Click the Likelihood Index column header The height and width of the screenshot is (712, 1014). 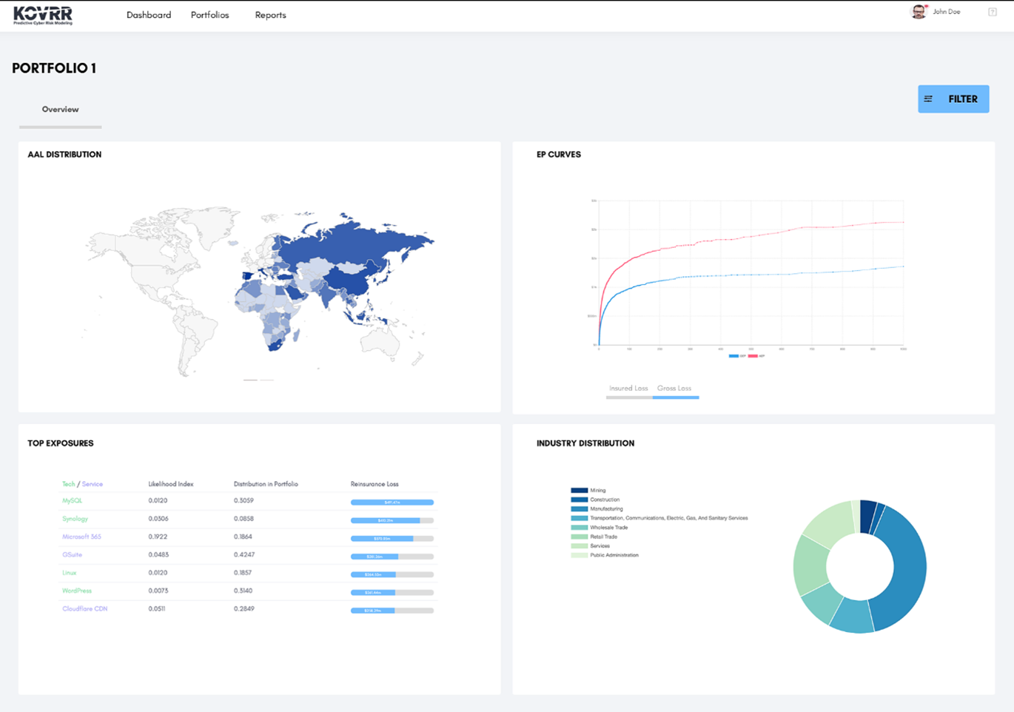pyautogui.click(x=171, y=484)
